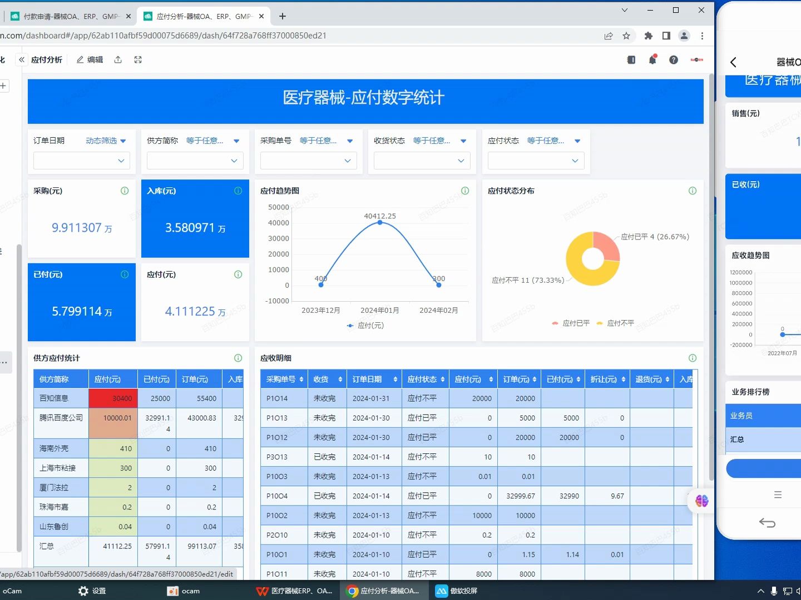Image resolution: width=801 pixels, height=600 pixels.
Task: Click the user avatar logo at top right
Action: pyautogui.click(x=697, y=60)
